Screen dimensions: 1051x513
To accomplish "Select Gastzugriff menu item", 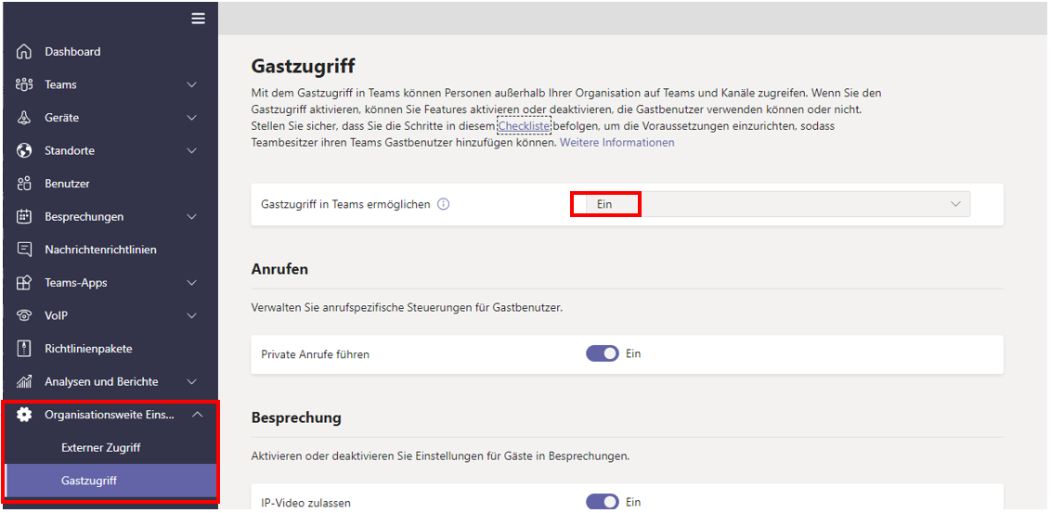I will (89, 481).
